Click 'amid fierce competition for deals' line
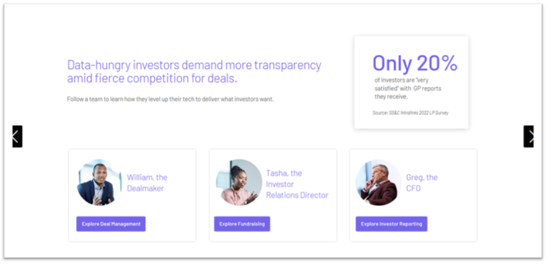Image resolution: width=548 pixels, height=265 pixels. 152,79
